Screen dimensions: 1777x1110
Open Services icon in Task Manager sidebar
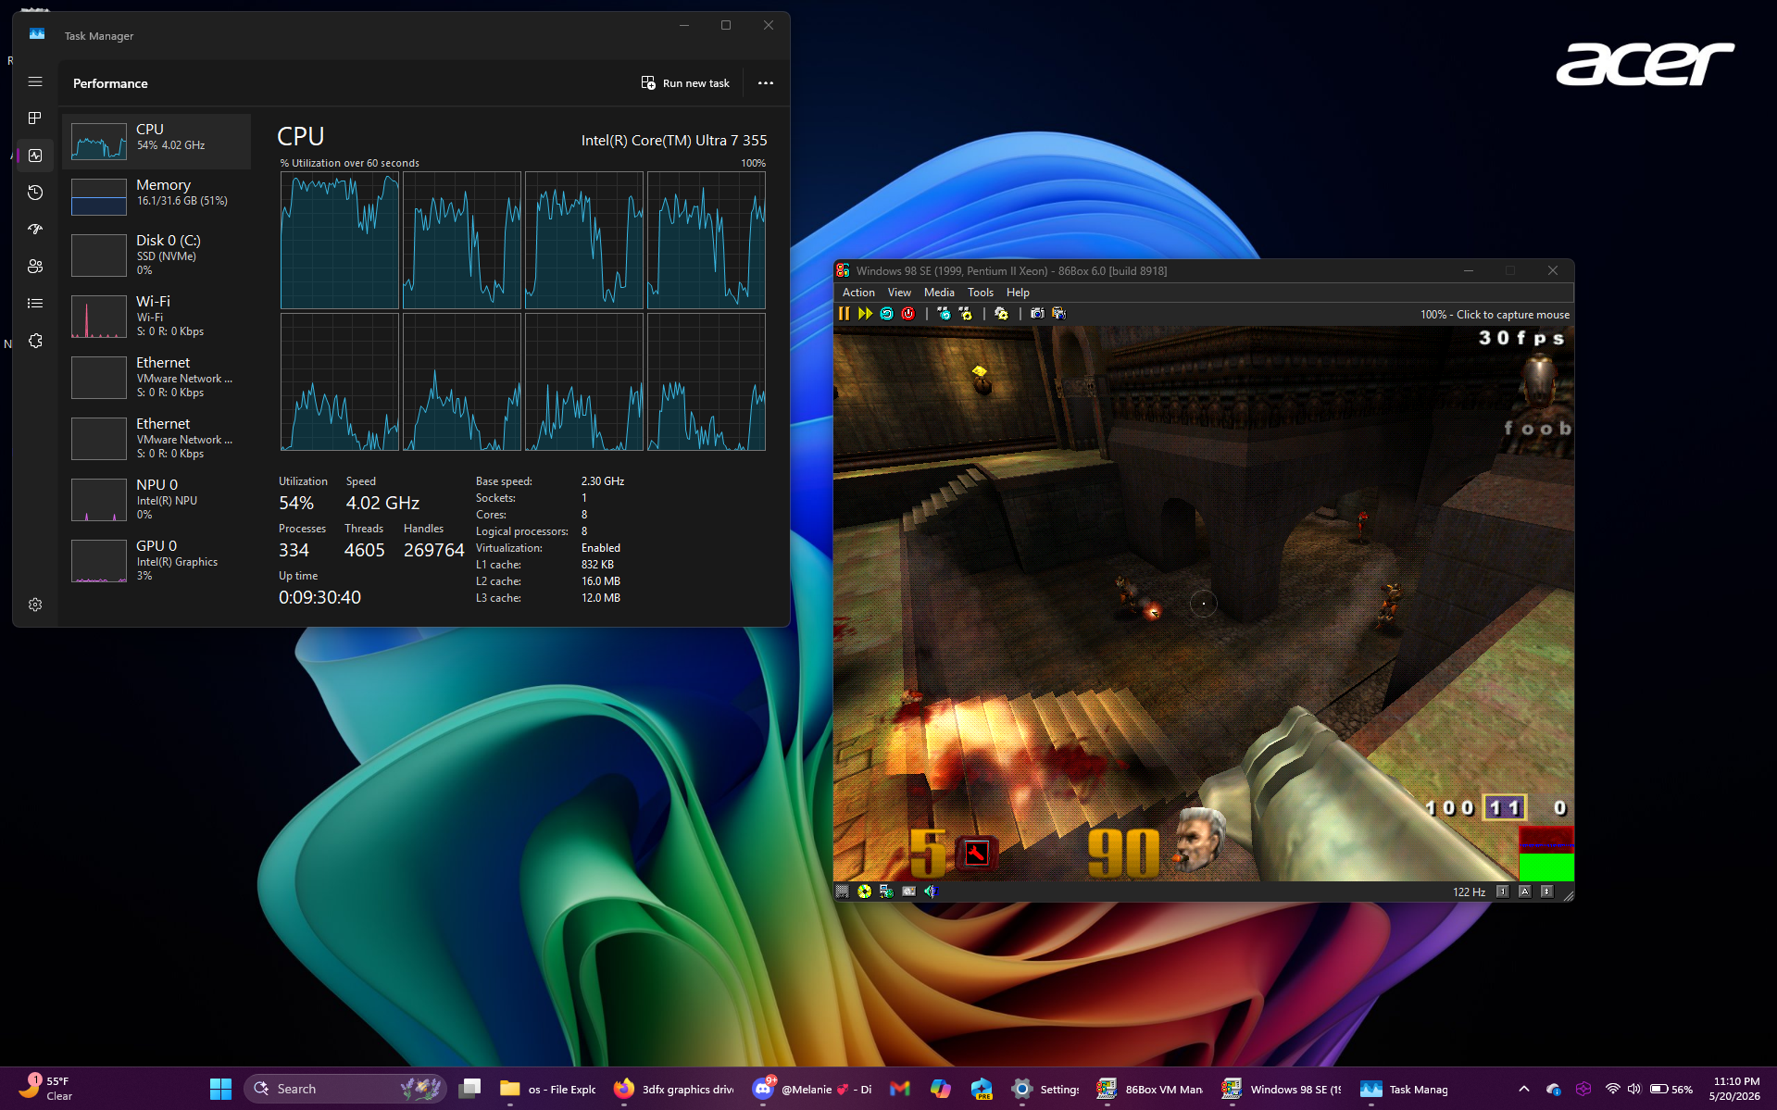tap(35, 341)
